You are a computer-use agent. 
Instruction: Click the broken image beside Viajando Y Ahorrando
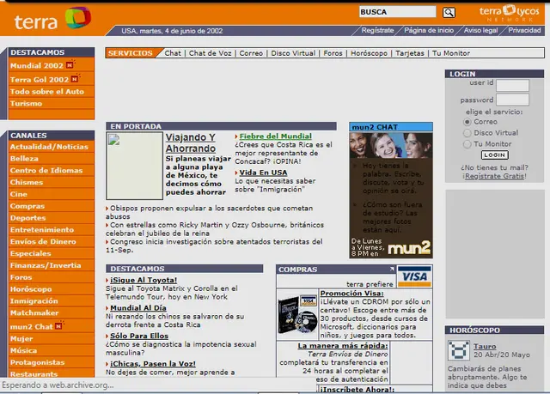134,166
